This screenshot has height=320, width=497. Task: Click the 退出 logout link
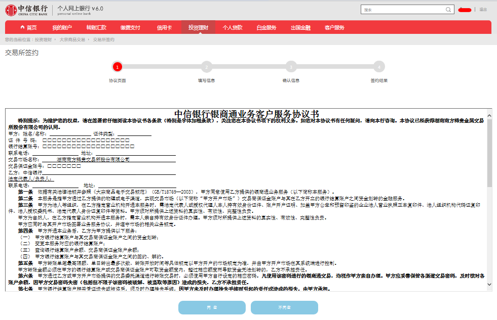[x=483, y=10]
